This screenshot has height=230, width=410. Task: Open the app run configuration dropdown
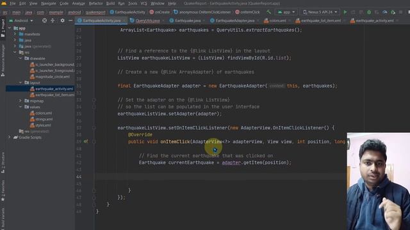click(286, 12)
